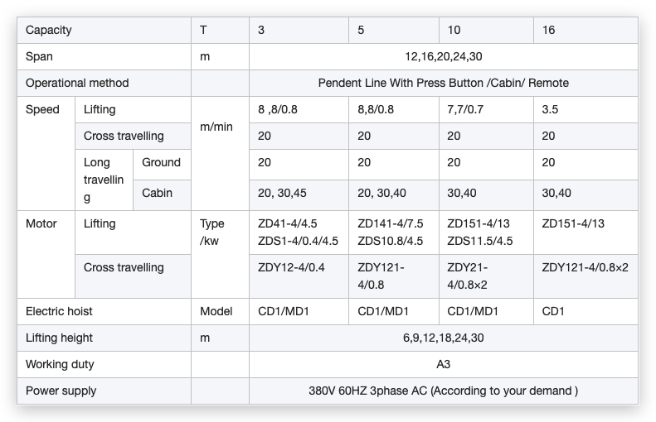This screenshot has width=656, height=422.
Task: Click the CD1 electric hoist model for 16T
Action: pos(586,311)
